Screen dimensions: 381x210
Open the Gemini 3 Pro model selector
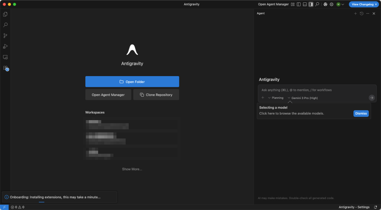tap(303, 98)
